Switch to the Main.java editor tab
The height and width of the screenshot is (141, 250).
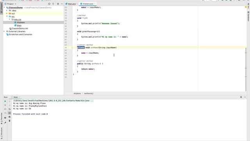[72, 4]
